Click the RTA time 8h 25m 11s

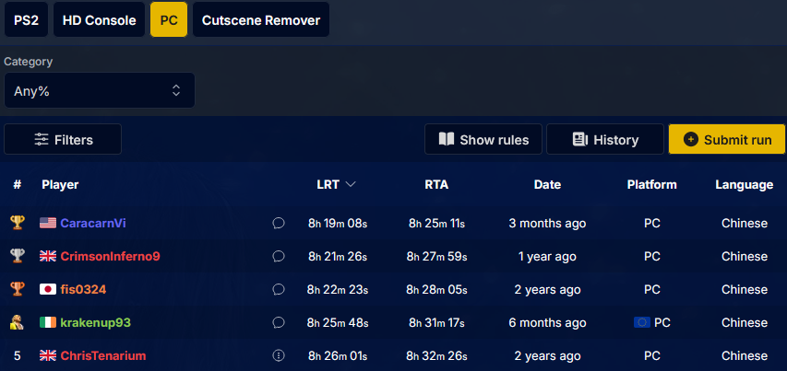[436, 224]
